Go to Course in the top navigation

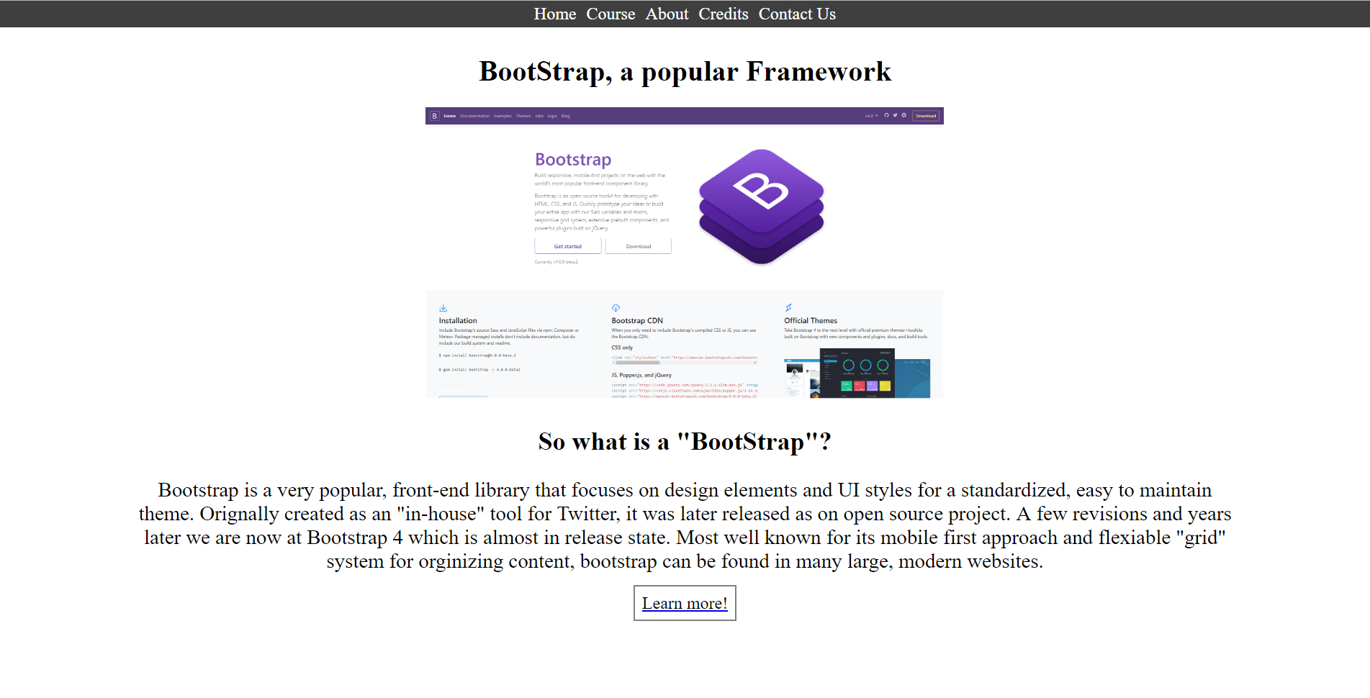(x=610, y=14)
